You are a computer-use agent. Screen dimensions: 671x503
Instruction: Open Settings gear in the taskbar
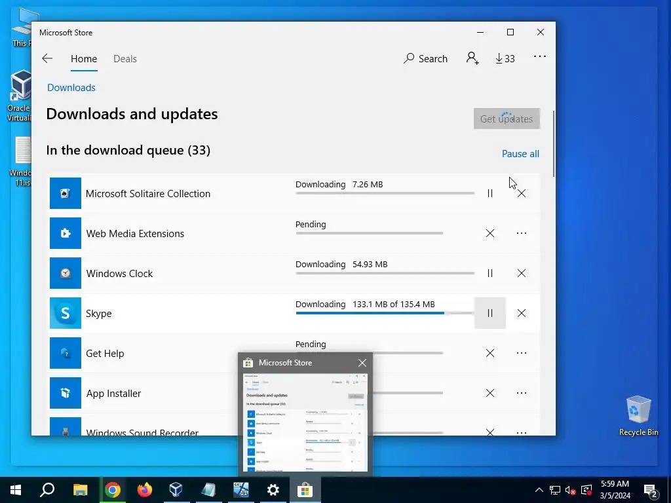[273, 490]
